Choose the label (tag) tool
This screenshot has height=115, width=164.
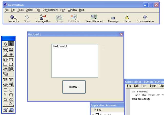click(x=5, y=69)
